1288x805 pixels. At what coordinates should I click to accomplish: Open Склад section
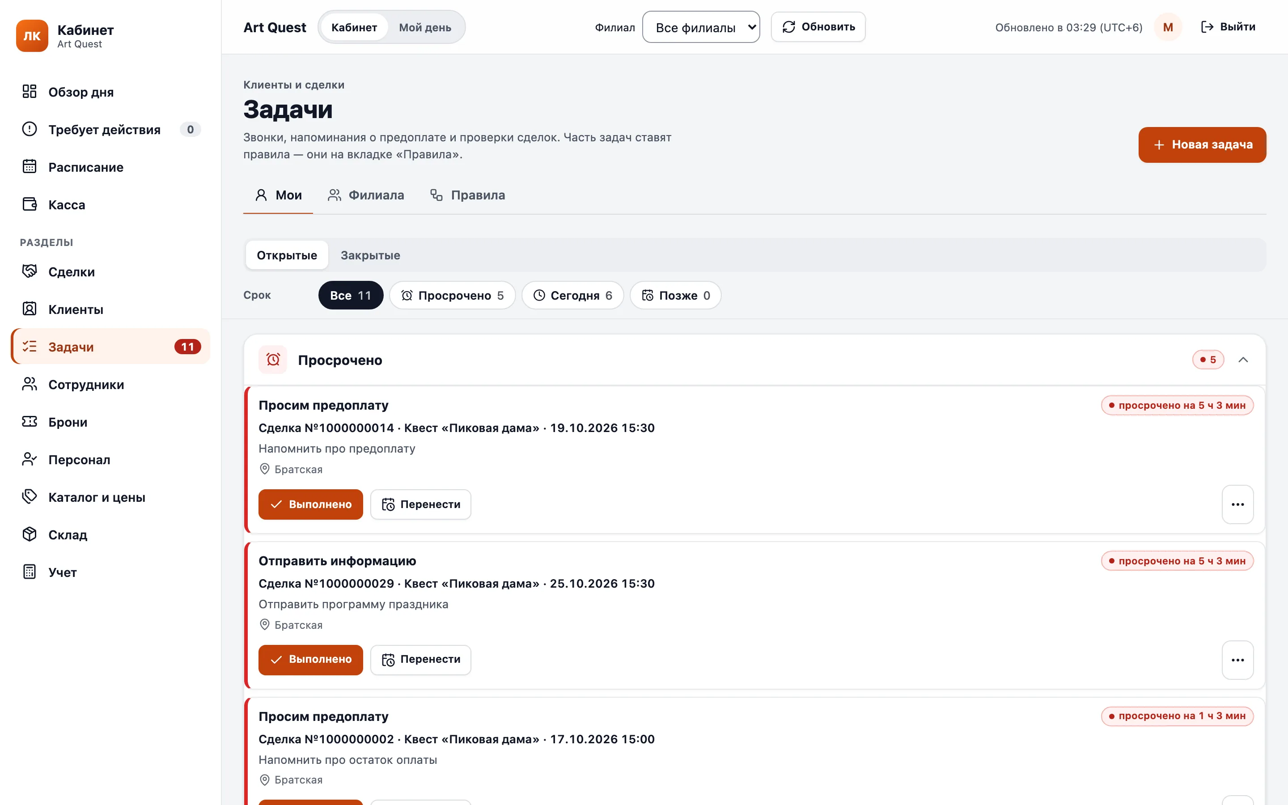click(110, 534)
